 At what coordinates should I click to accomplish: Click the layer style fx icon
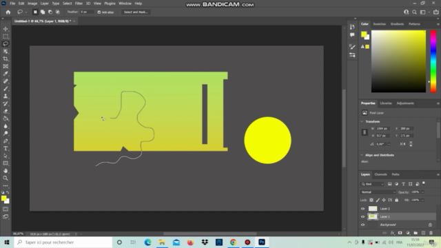click(392, 233)
